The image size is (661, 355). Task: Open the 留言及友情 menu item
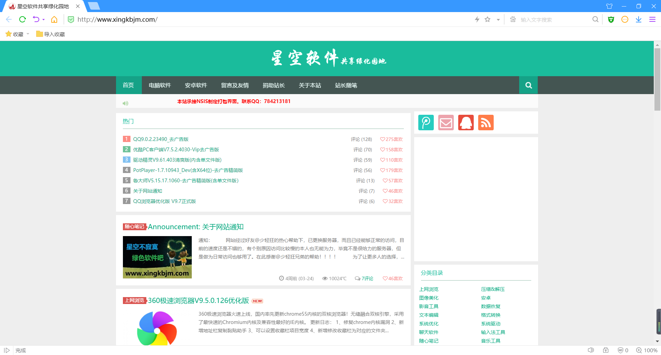[235, 85]
